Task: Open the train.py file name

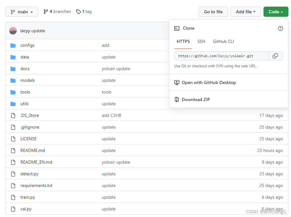Action: [x=28, y=197]
